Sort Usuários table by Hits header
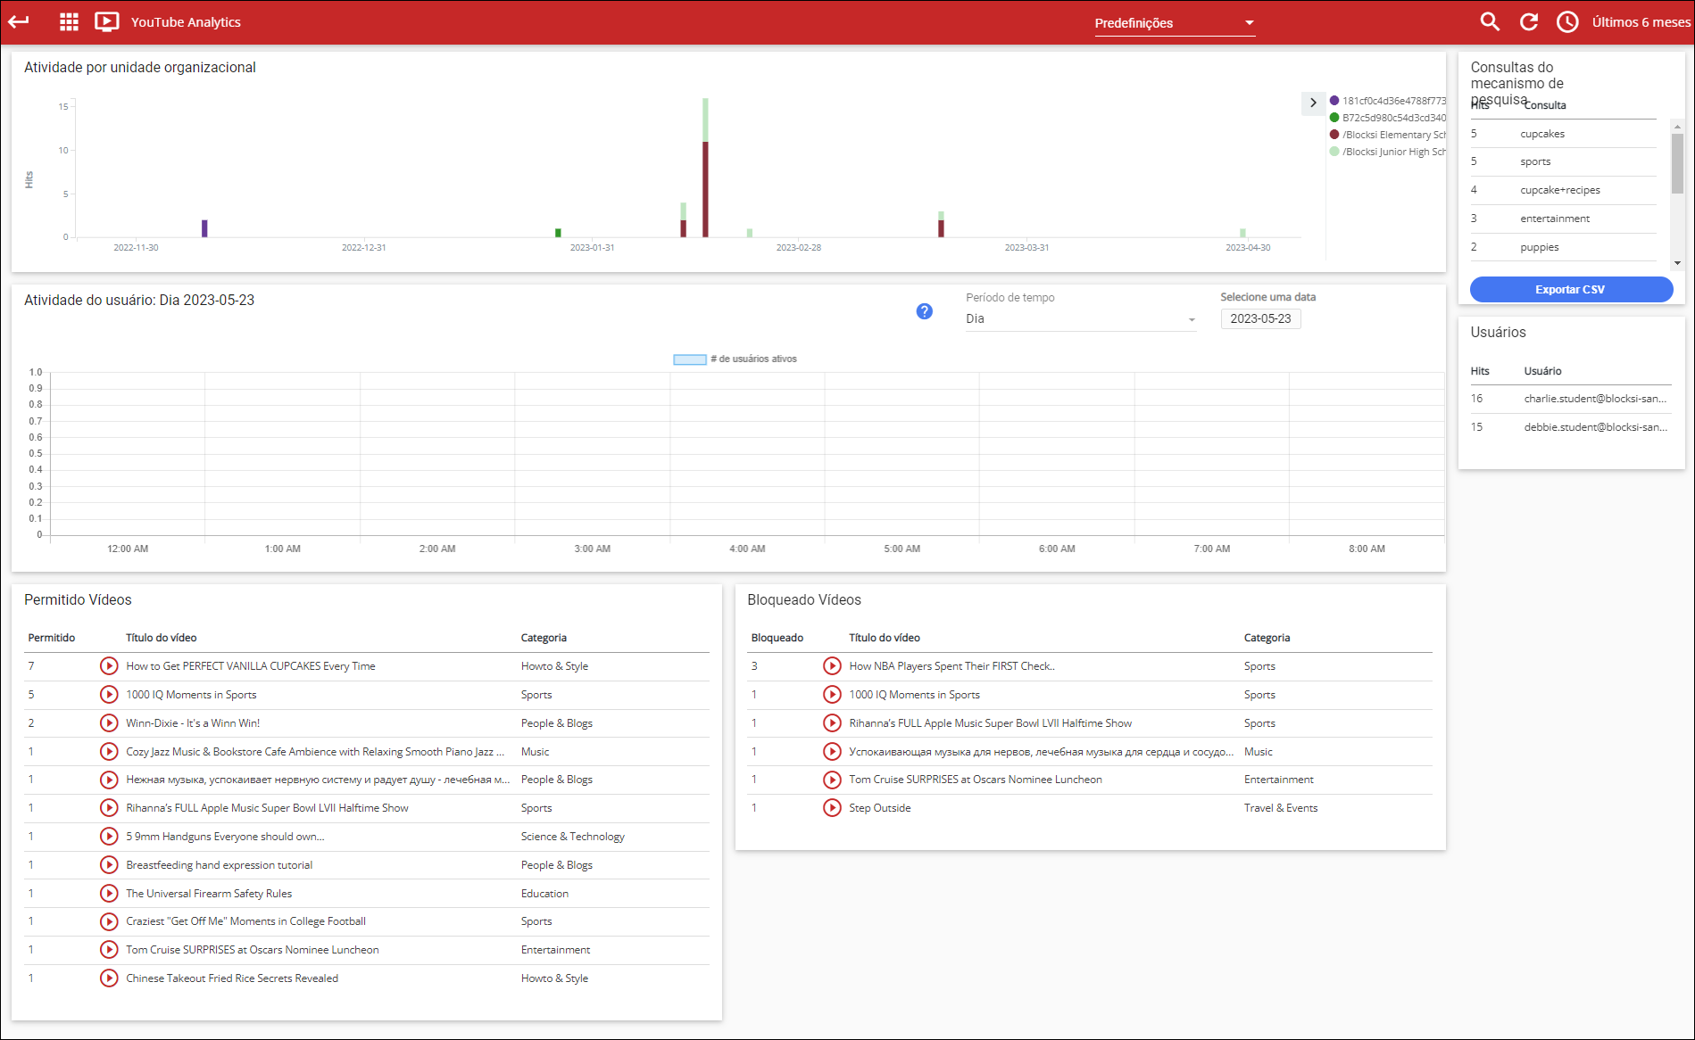Image resolution: width=1695 pixels, height=1040 pixels. 1480,371
